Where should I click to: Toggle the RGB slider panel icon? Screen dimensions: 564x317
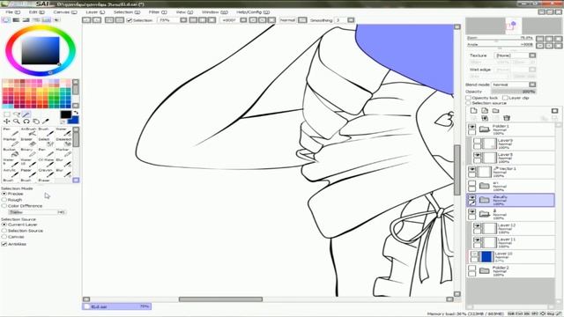click(x=16, y=20)
